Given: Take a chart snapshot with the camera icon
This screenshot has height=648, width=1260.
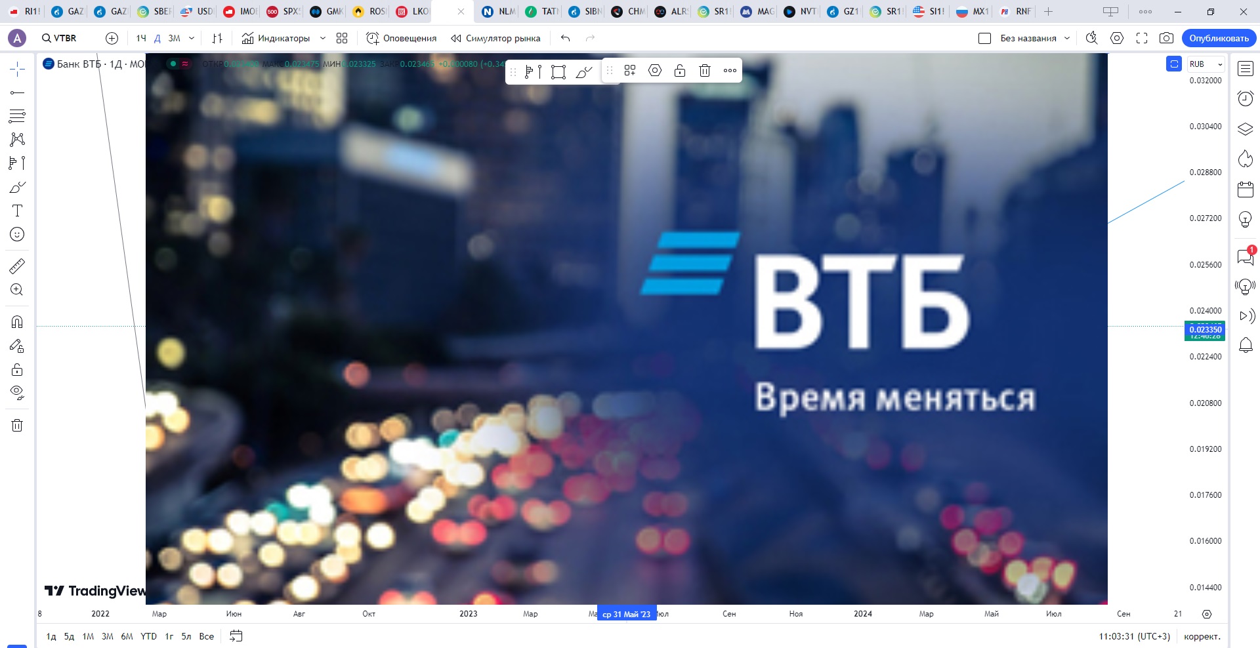Looking at the screenshot, I should pos(1166,38).
